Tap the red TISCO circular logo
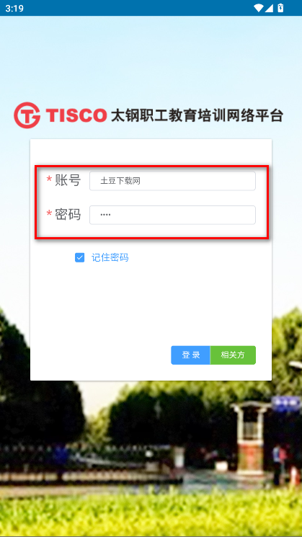Viewport: 302px width, 537px height. point(27,115)
